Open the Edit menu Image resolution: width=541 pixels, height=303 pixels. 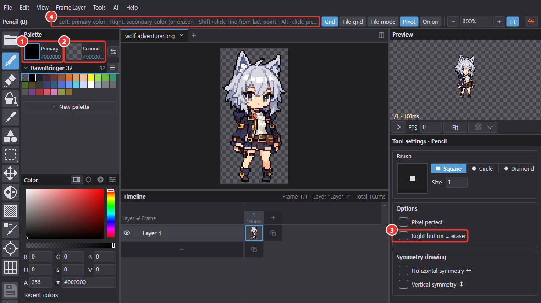(24, 7)
